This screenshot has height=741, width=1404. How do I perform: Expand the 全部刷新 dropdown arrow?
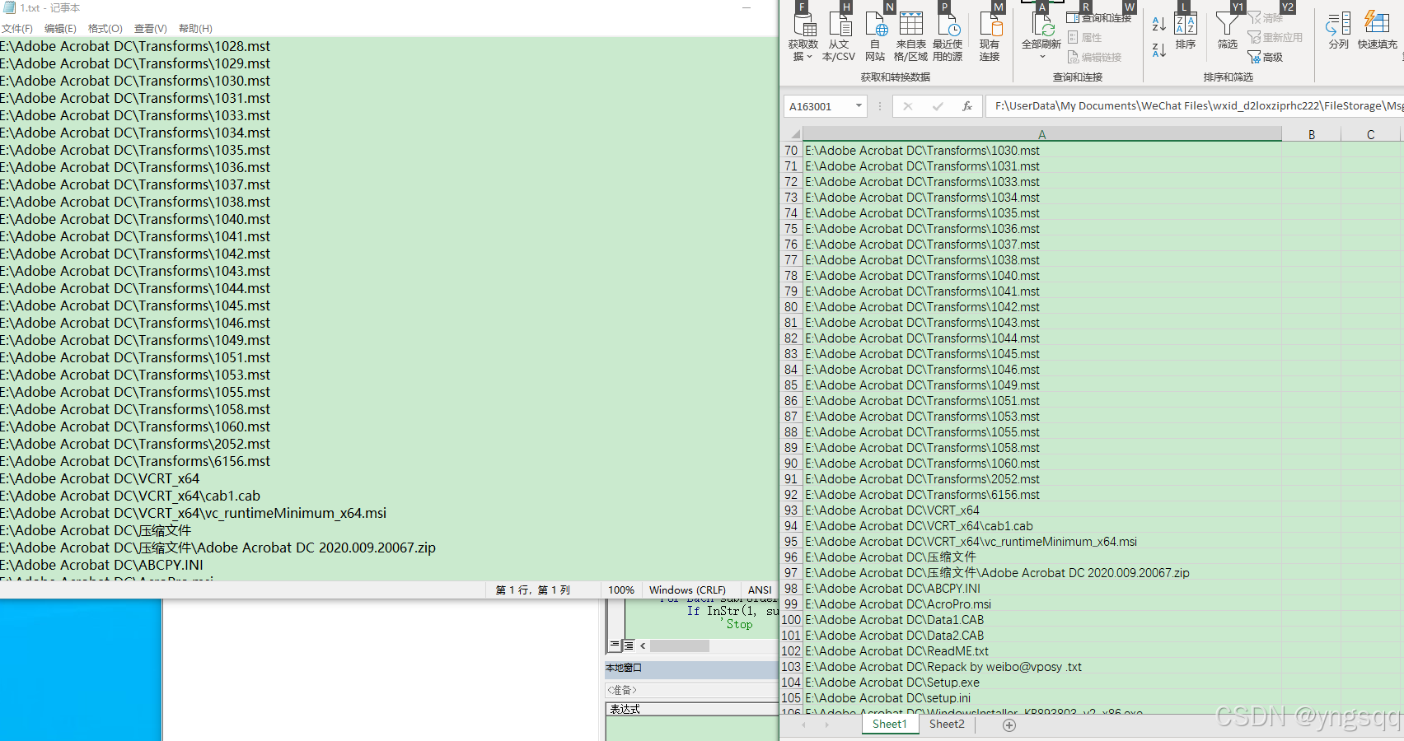point(1042,57)
